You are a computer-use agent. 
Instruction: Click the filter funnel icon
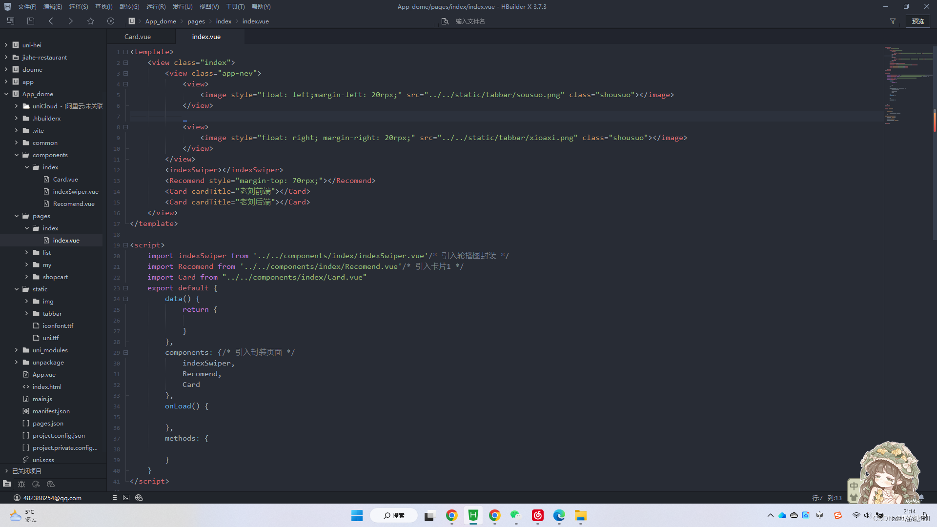pos(893,21)
